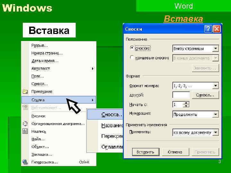231x173 pixels.
Task: Click the Начать с number field
Action: (178, 104)
